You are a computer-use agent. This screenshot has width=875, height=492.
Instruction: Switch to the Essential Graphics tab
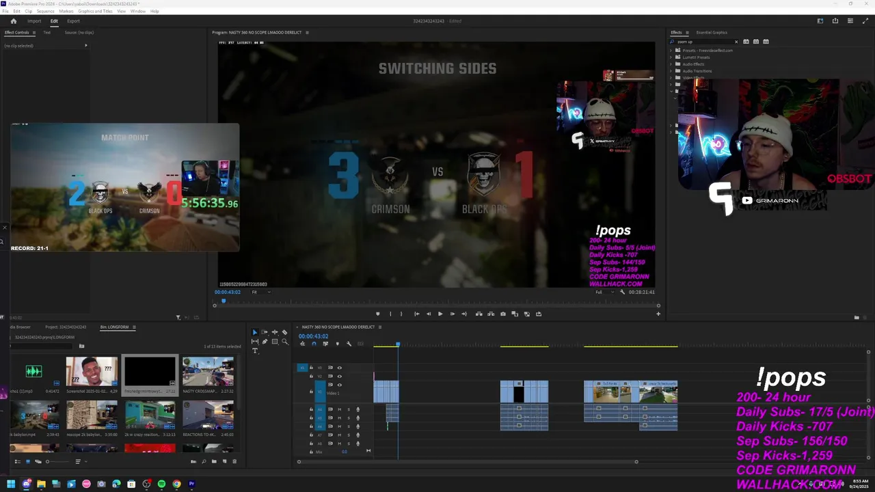point(712,32)
